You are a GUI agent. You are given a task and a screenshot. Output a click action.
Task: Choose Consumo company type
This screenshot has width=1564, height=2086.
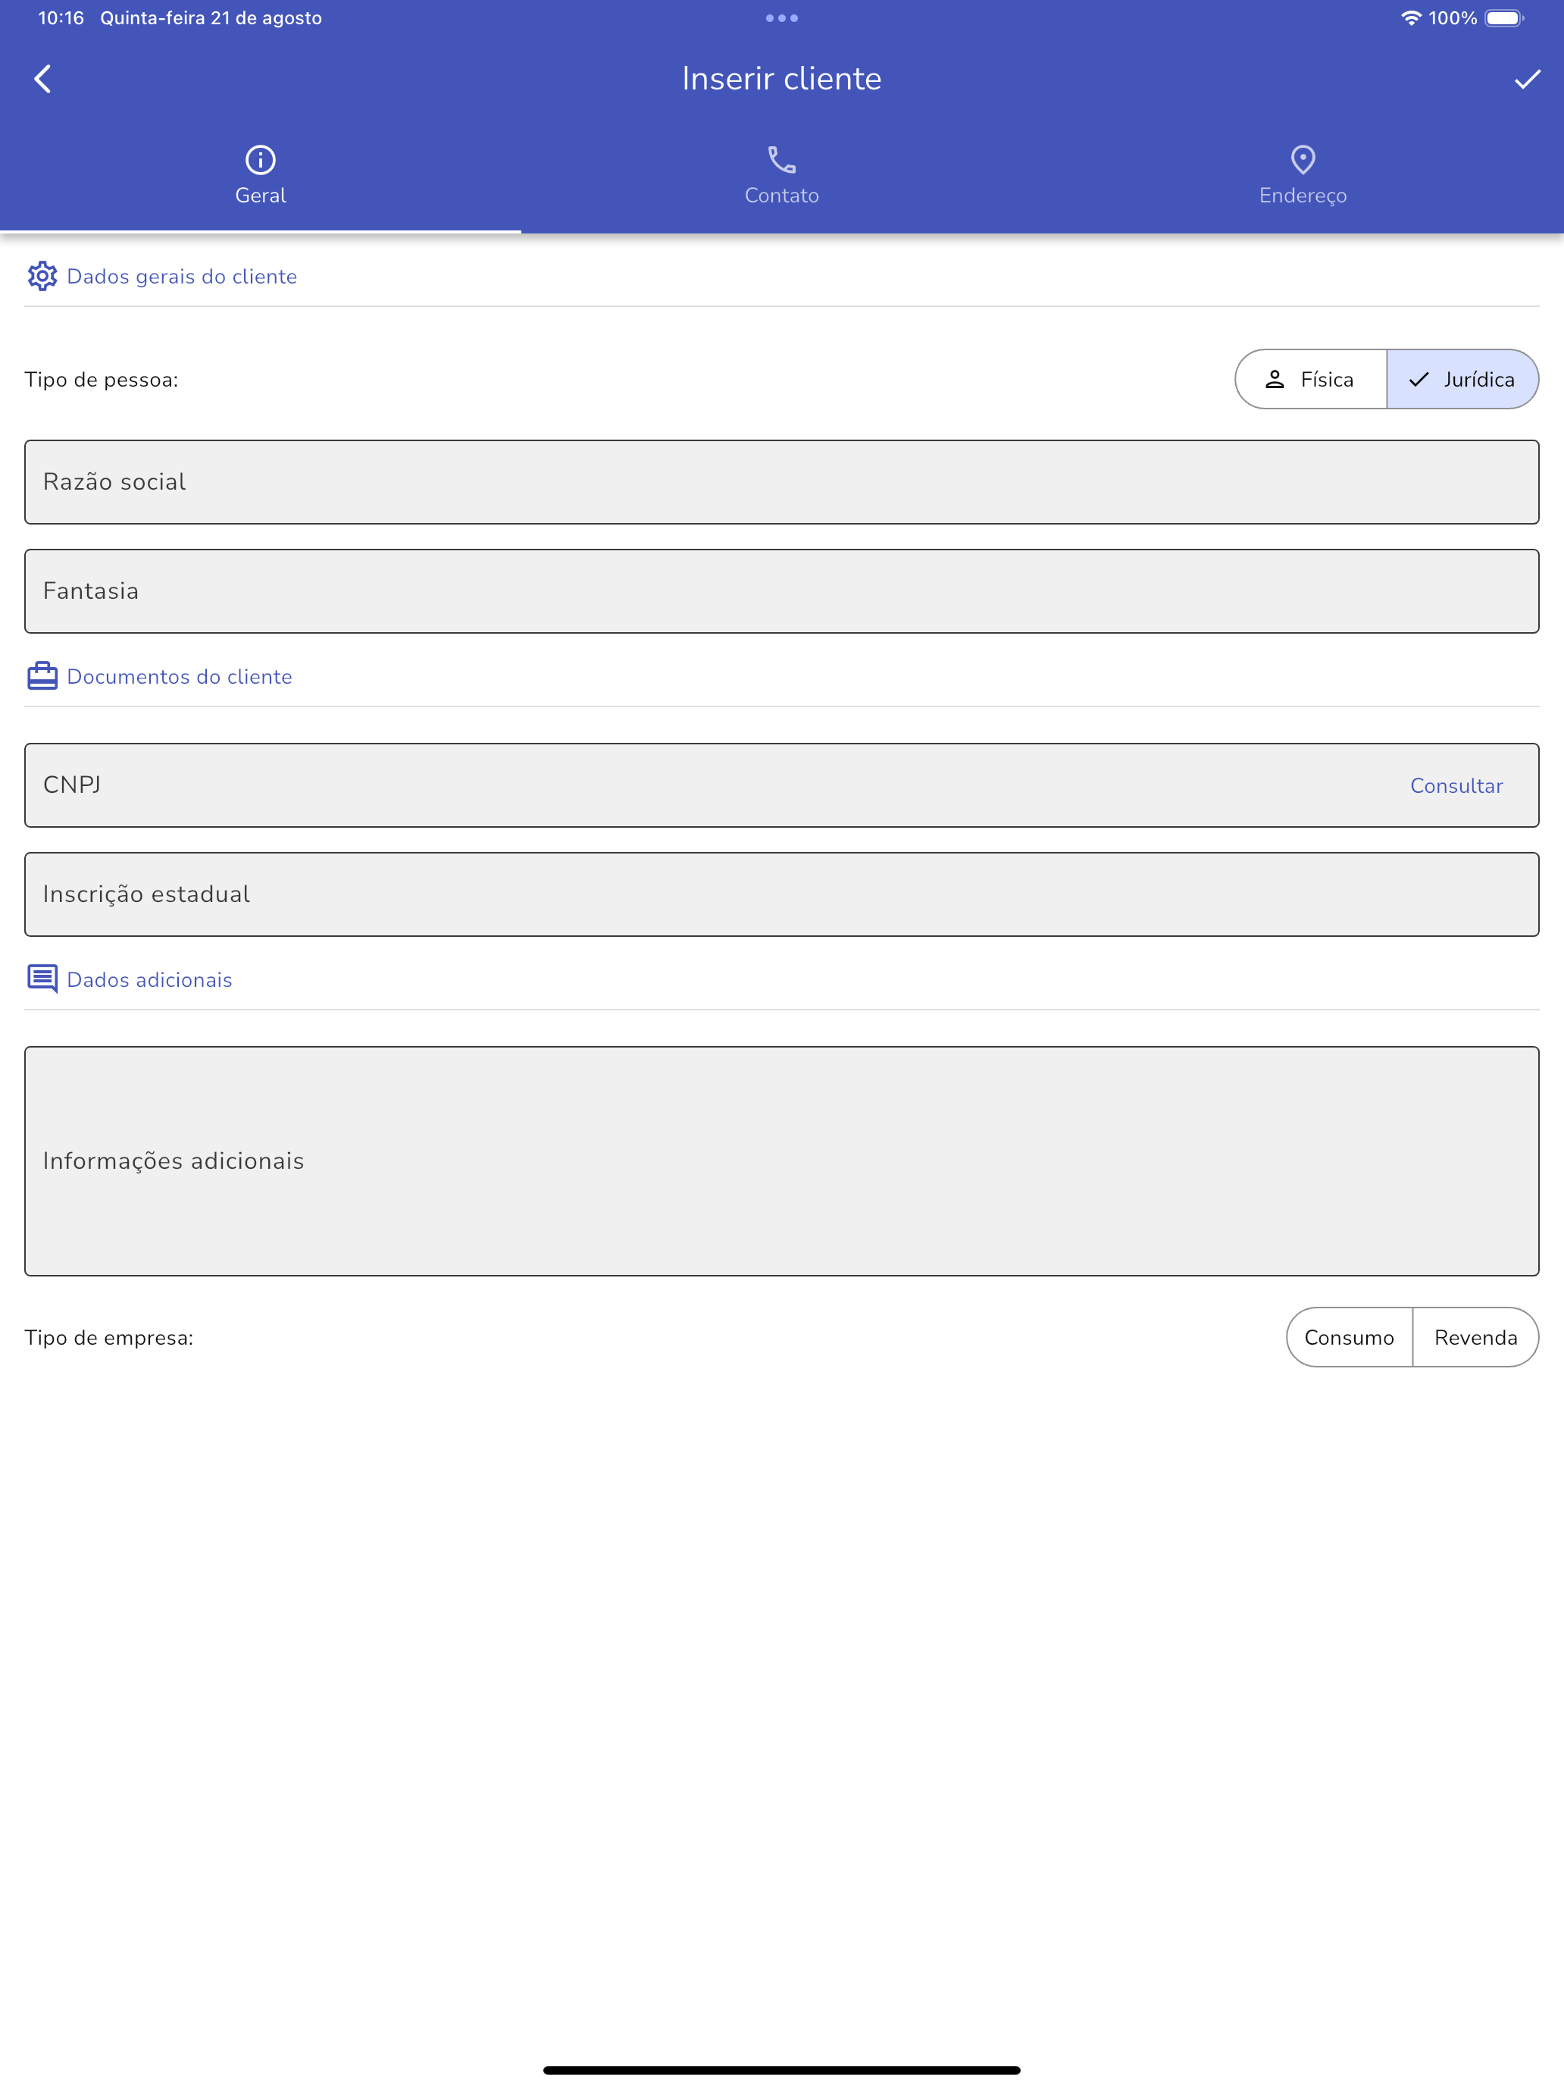pos(1349,1337)
